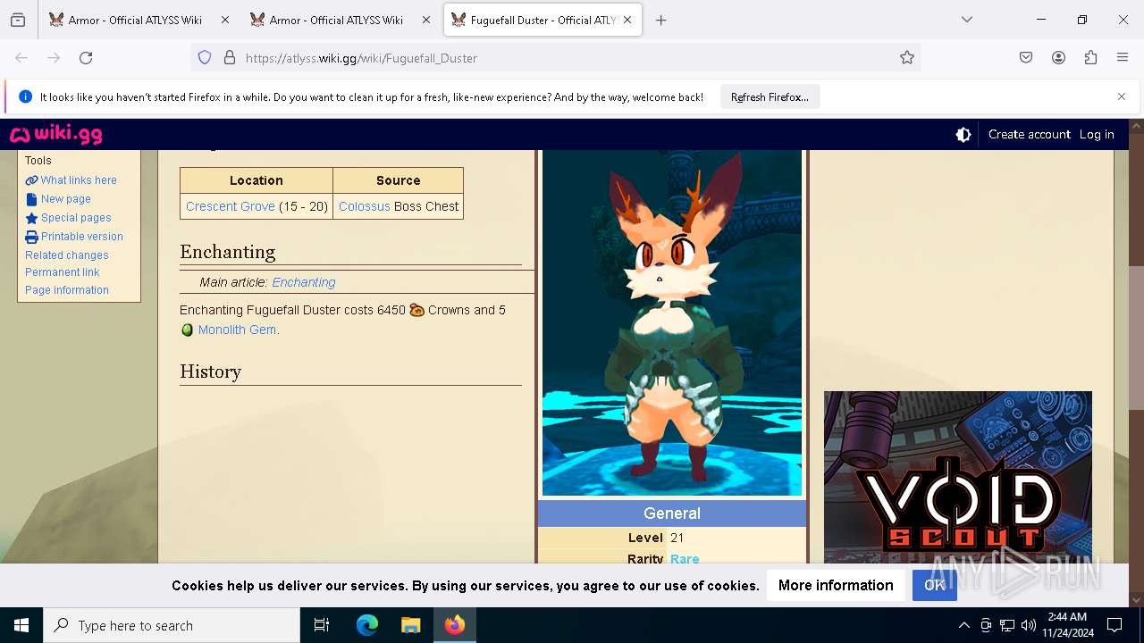The width and height of the screenshot is (1144, 643).
Task: Switch to second Armor - Official ATLYSS Wiki tab
Action: 340,20
